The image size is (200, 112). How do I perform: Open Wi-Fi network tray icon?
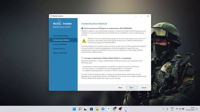177,109
